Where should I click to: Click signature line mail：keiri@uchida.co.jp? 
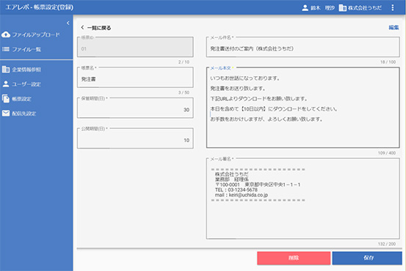click(x=242, y=195)
